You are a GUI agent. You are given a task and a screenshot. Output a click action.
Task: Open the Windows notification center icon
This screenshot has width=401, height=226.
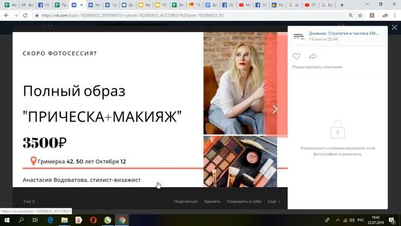tap(392, 220)
